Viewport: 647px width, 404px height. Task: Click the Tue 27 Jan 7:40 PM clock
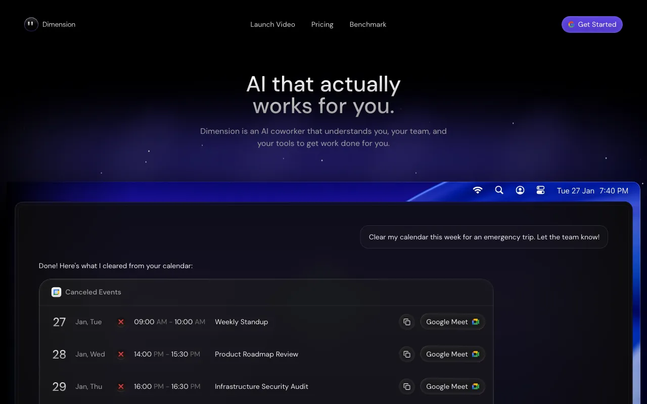(592, 191)
